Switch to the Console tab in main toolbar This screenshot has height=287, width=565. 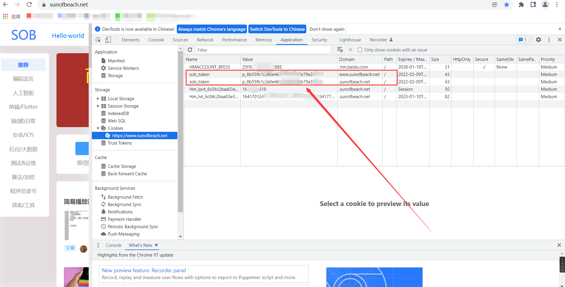[x=156, y=40]
